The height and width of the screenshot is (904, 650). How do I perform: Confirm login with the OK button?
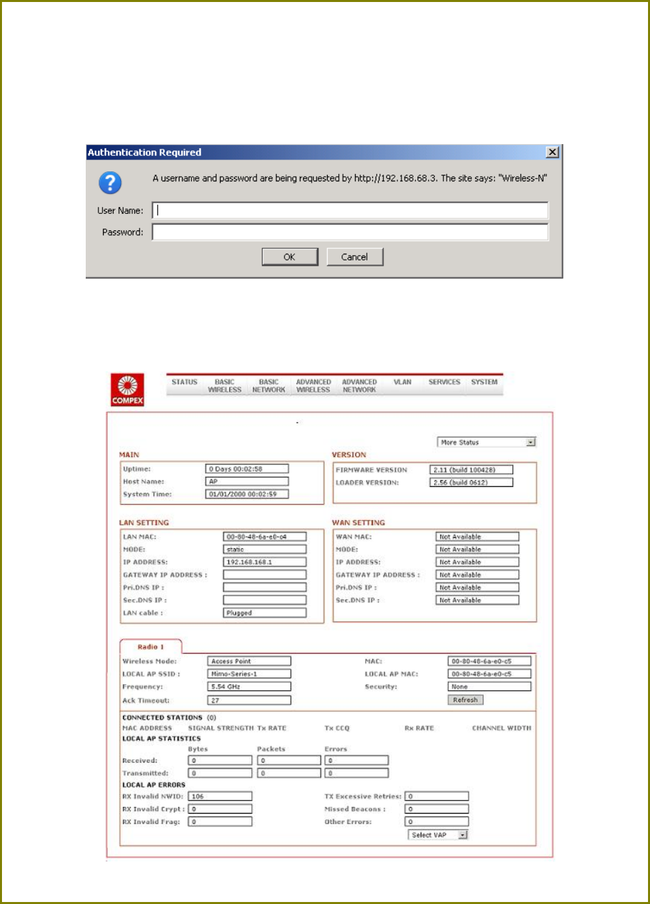290,257
